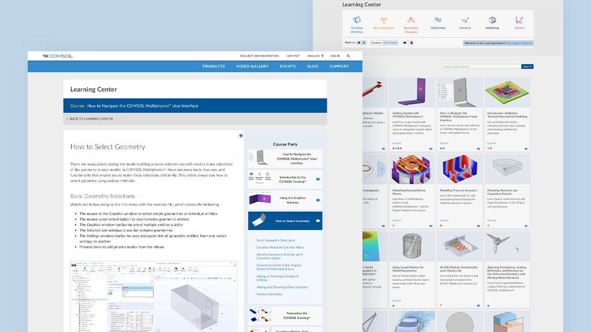Click the search magnifier icon in COMSOL header
591x332 pixels.
(x=348, y=56)
